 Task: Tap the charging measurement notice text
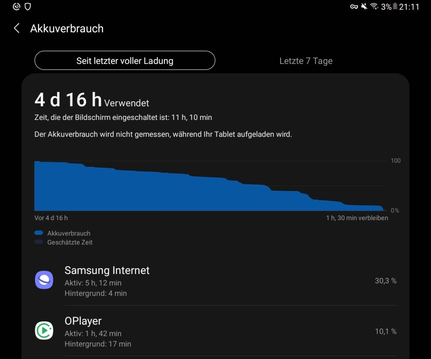[163, 135]
